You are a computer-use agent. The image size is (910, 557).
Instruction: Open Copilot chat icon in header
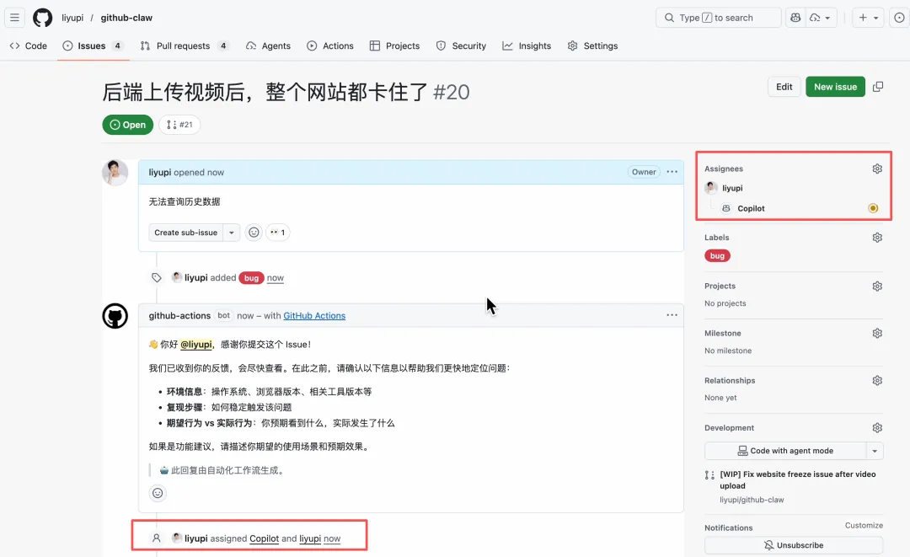click(x=795, y=17)
